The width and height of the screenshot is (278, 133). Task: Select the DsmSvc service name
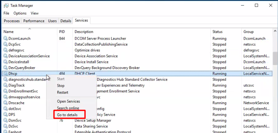click(15, 120)
